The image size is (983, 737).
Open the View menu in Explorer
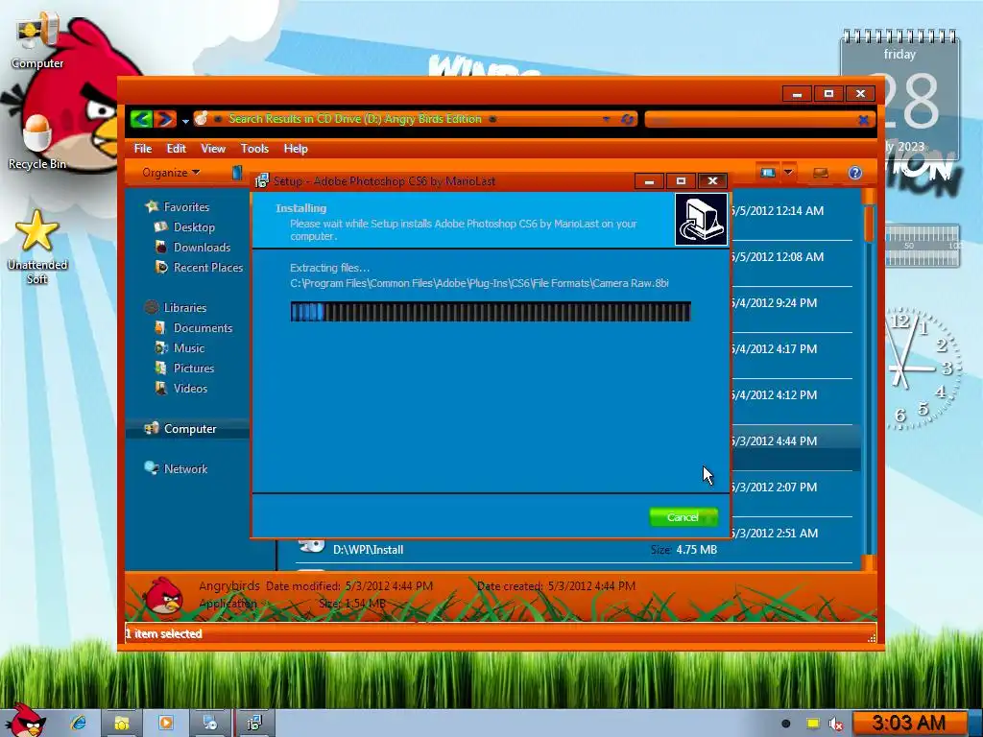click(213, 149)
